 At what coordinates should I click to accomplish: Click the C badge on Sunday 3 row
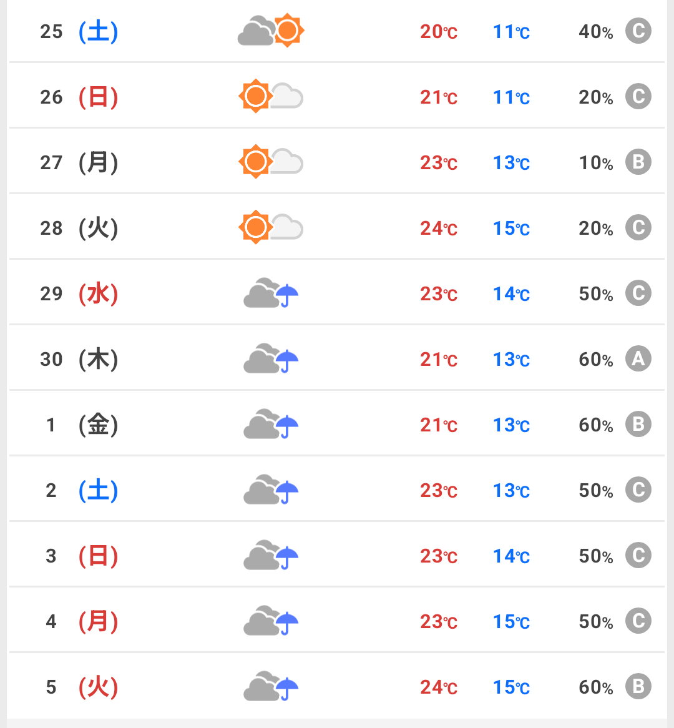click(x=638, y=556)
